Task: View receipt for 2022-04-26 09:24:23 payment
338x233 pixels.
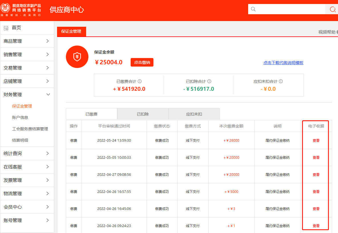Action: tap(316, 226)
